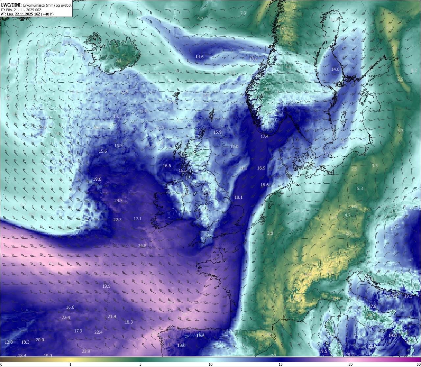Click the 19.9 value in the Atlantic
The width and height of the screenshot is (421, 367).
[106, 286]
